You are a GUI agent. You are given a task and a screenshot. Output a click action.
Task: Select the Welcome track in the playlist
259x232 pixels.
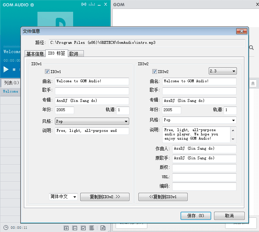click(x=11, y=92)
